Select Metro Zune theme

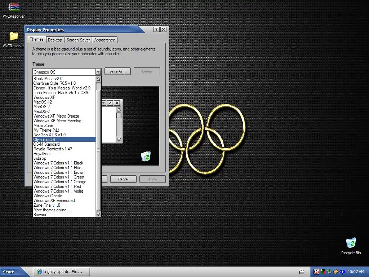(x=64, y=126)
